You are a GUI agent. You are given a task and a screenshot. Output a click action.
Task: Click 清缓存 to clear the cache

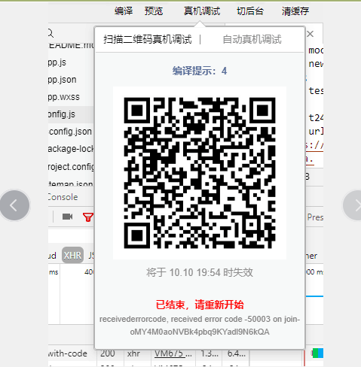click(295, 11)
